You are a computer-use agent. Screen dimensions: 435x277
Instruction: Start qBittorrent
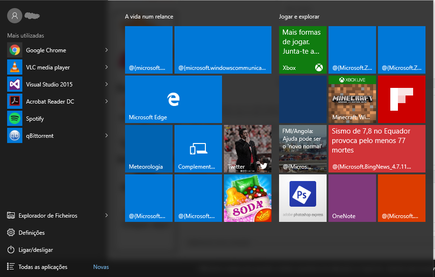pos(58,136)
